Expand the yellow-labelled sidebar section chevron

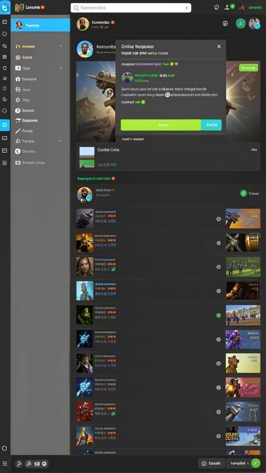coord(60,46)
